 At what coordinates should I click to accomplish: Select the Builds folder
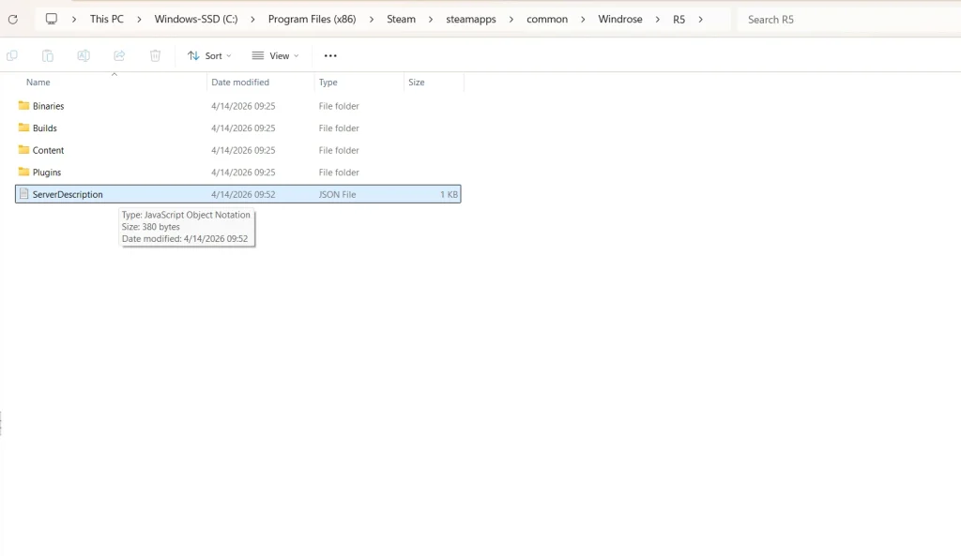pos(45,128)
